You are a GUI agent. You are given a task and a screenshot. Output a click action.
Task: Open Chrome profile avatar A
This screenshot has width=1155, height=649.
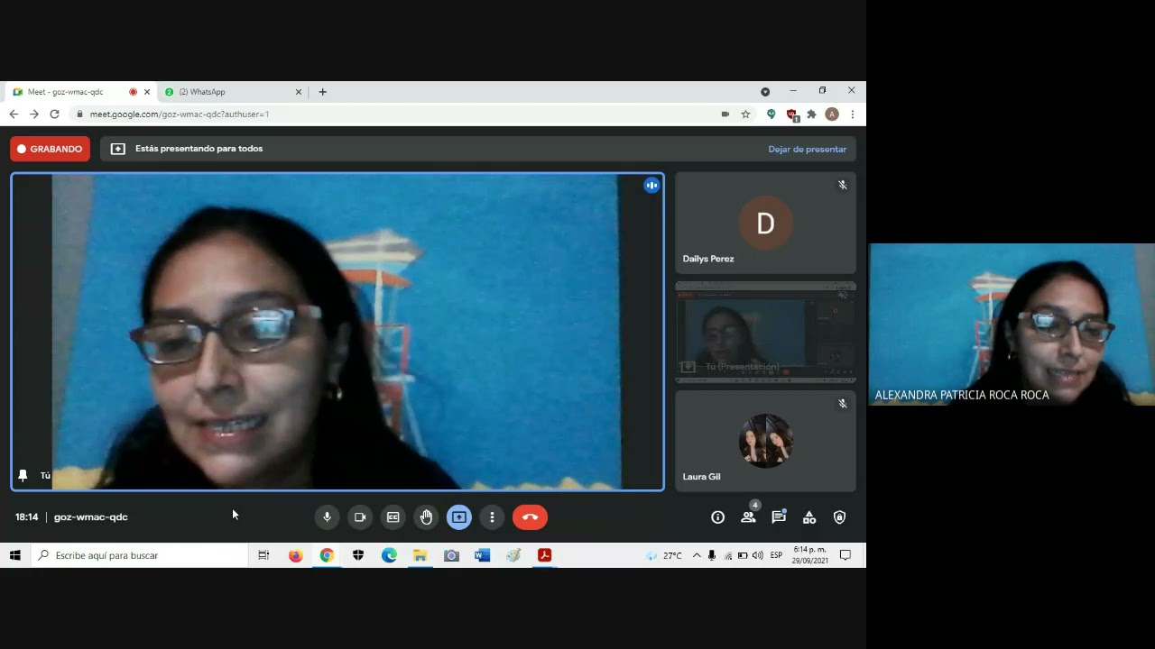[x=832, y=114]
